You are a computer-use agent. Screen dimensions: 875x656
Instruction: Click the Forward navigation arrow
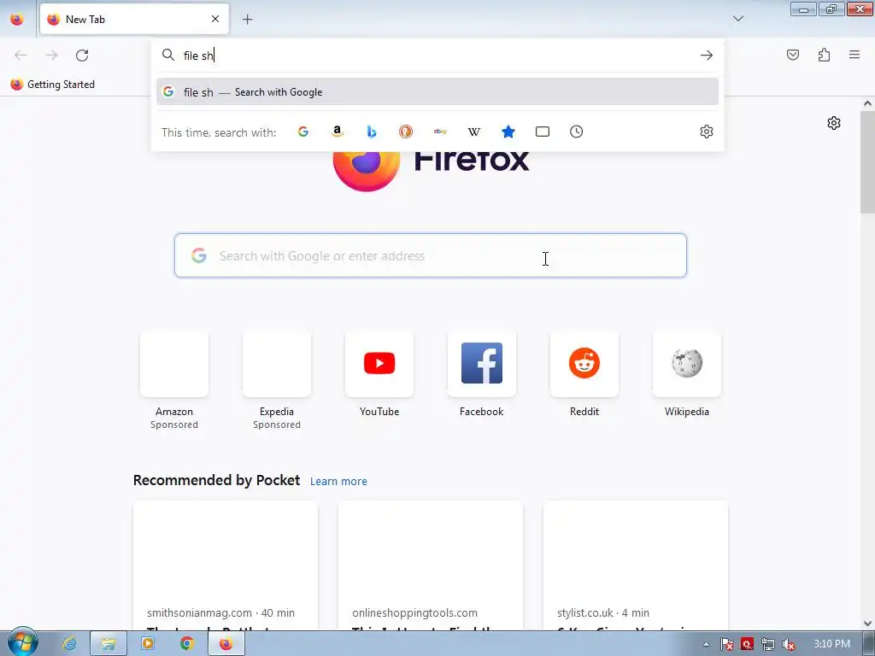click(51, 56)
